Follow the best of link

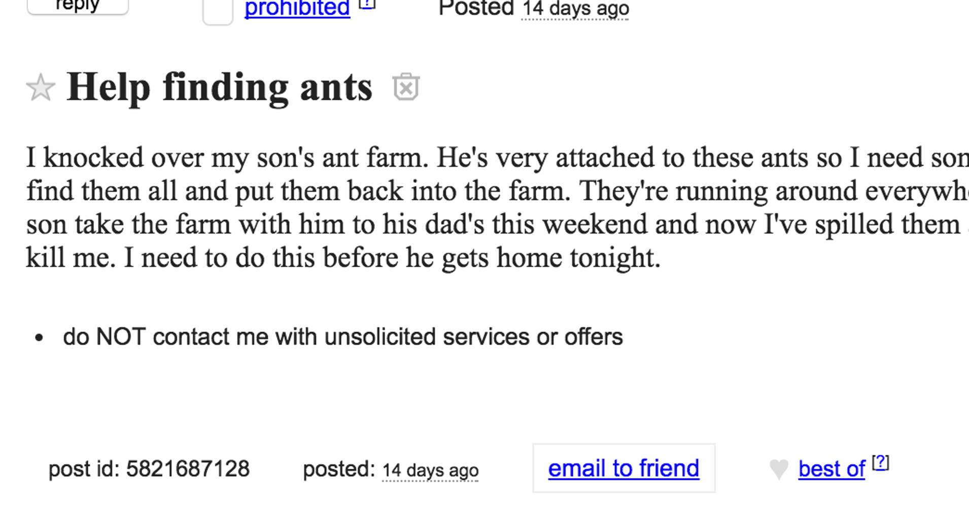(x=832, y=469)
